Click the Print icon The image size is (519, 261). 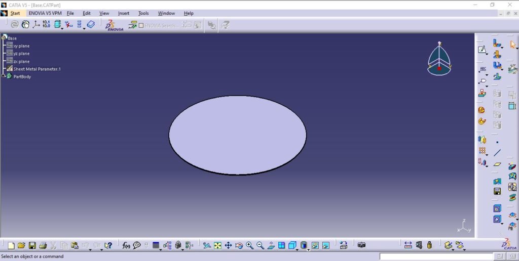click(43, 245)
